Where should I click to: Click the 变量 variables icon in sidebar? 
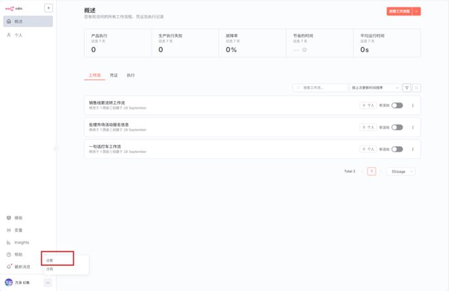(x=9, y=230)
